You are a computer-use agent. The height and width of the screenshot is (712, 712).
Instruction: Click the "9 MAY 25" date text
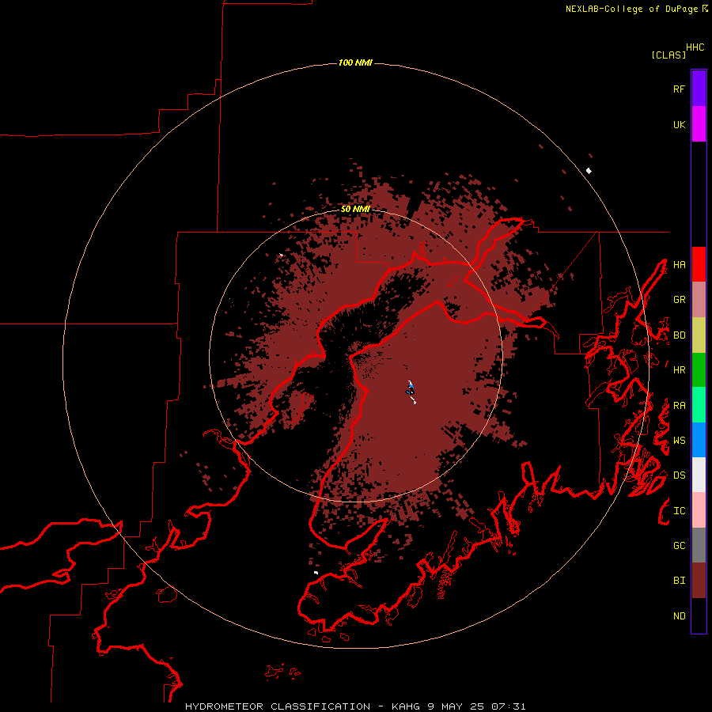pos(456,706)
